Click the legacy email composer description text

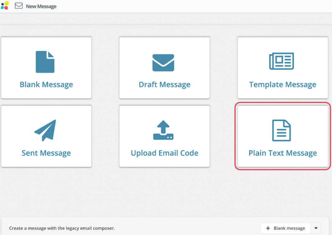click(x=62, y=228)
